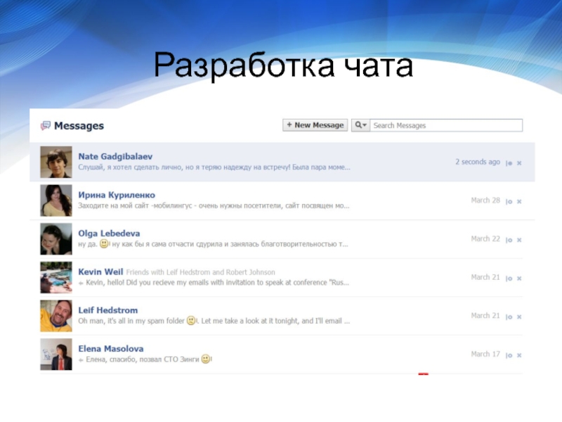Click the Messages speech bubble icon
Image resolution: width=562 pixels, height=422 pixels.
click(46, 126)
